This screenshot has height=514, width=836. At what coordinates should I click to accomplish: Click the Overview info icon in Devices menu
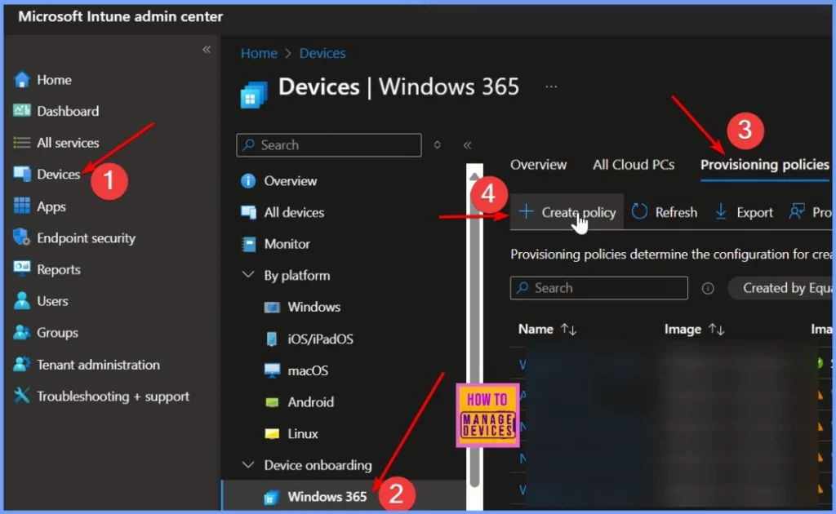point(248,181)
